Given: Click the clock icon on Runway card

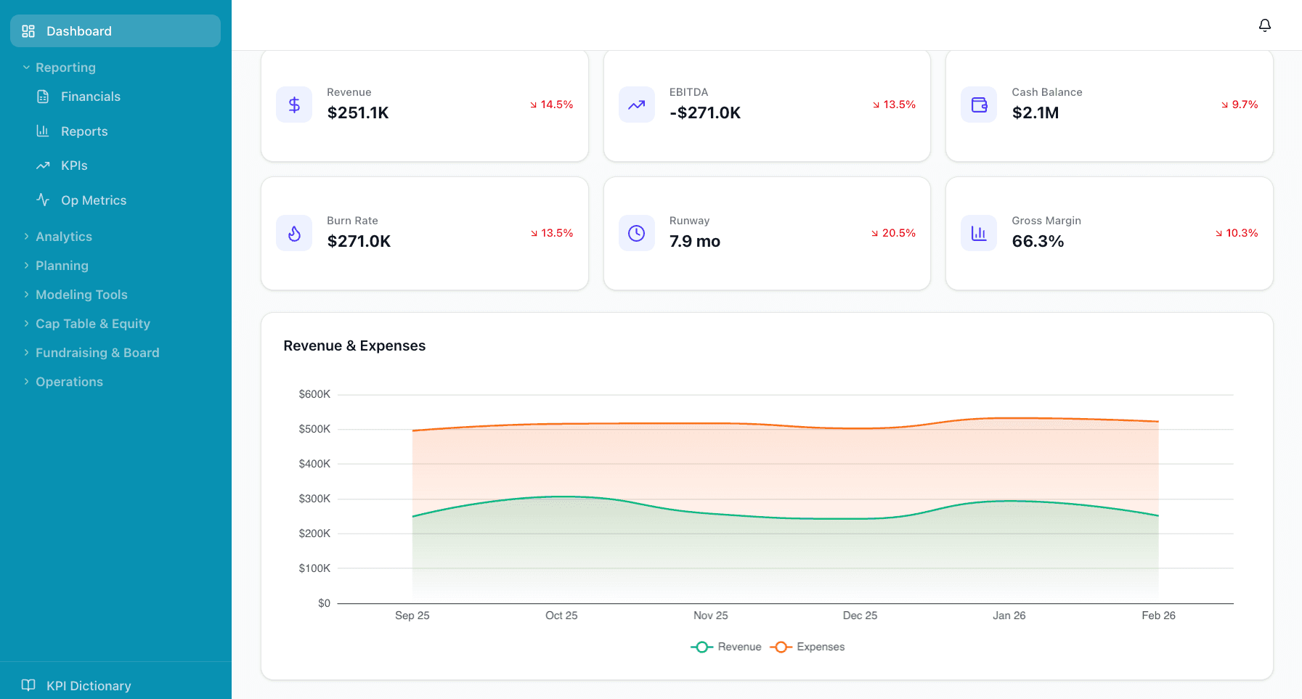Looking at the screenshot, I should pos(636,233).
